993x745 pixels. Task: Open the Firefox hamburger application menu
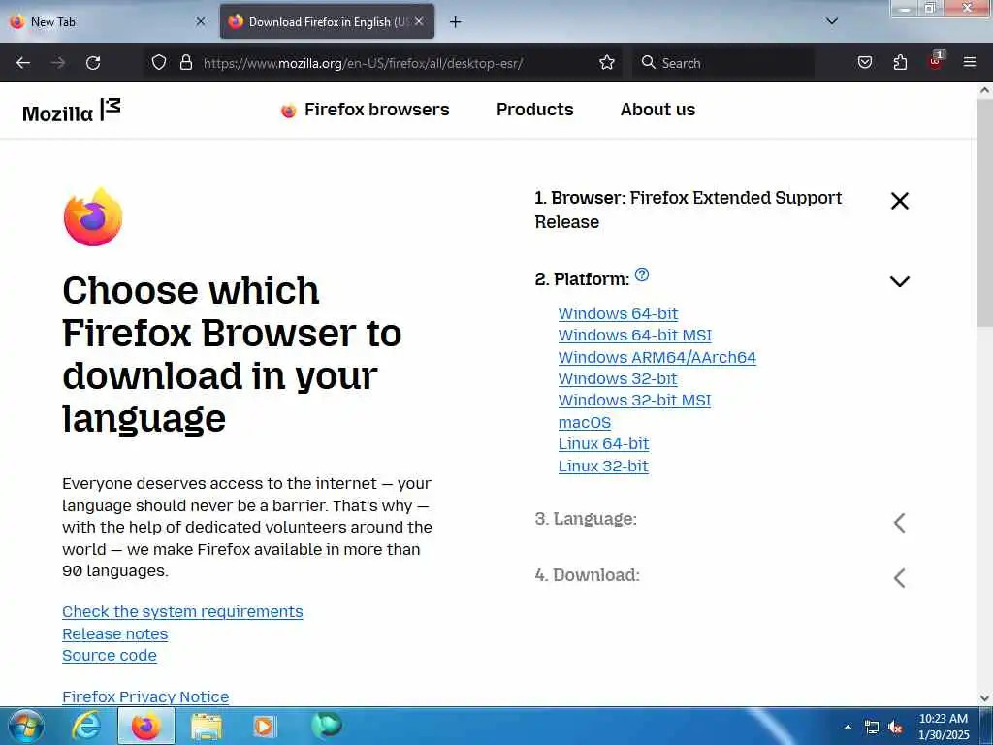969,62
